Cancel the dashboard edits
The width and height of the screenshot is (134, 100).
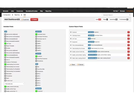pos(80,65)
